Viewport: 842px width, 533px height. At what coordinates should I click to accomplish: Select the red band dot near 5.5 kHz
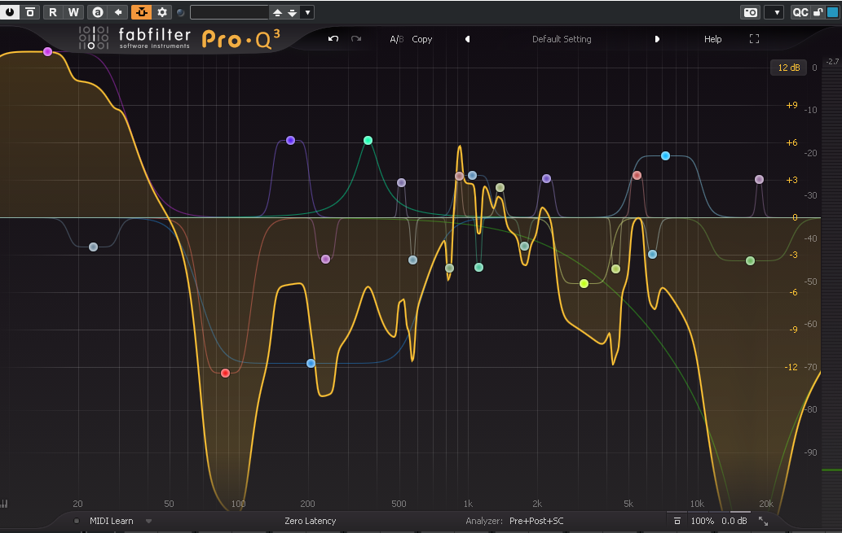point(637,175)
